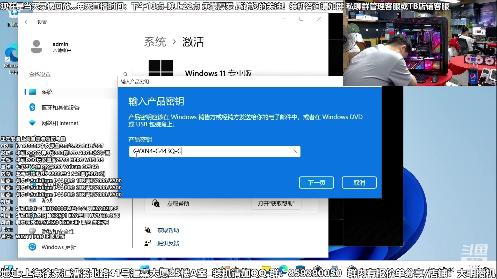This screenshot has height=279, width=497.
Task: Open the volume control in the system tray
Action: click(x=451, y=270)
